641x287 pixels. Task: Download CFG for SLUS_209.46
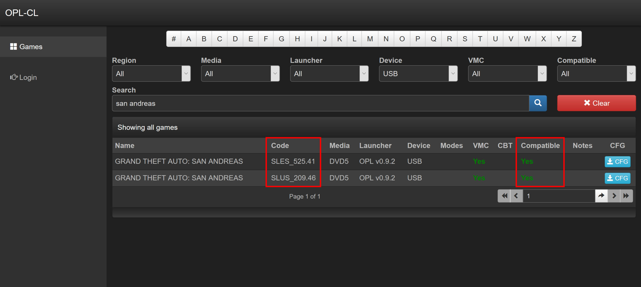click(x=617, y=178)
